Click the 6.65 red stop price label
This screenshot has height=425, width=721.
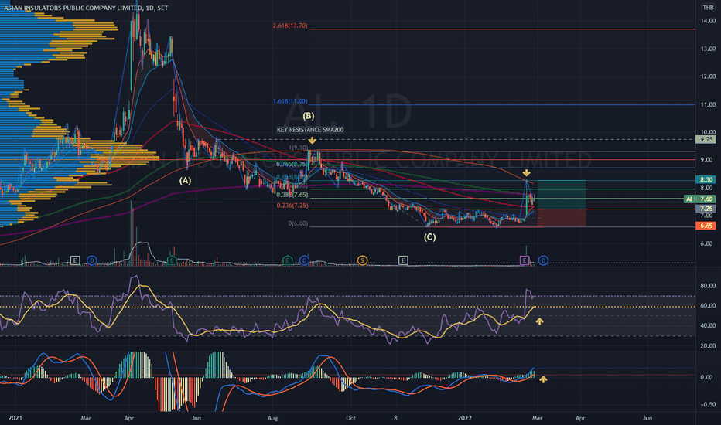706,226
